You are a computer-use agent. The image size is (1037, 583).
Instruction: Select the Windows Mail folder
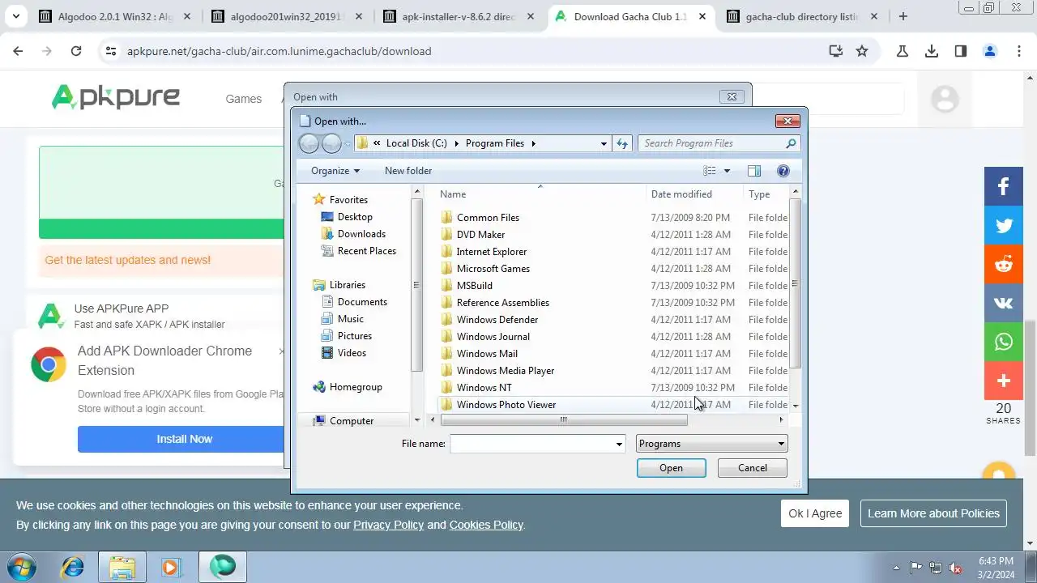(x=486, y=354)
